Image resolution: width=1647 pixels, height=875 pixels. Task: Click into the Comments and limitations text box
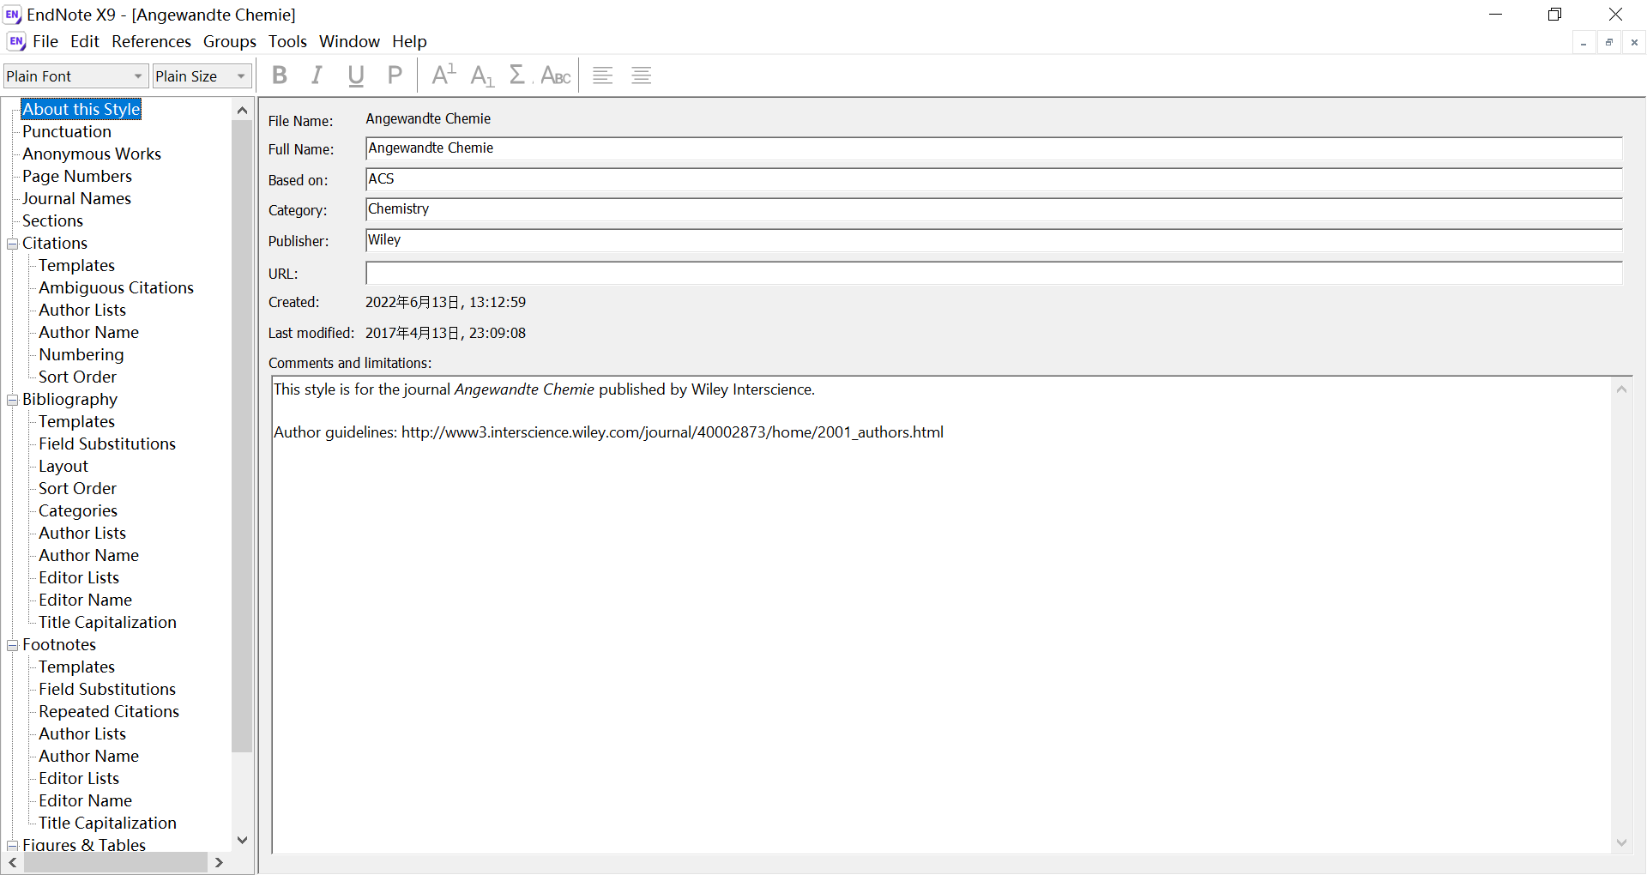(x=942, y=614)
